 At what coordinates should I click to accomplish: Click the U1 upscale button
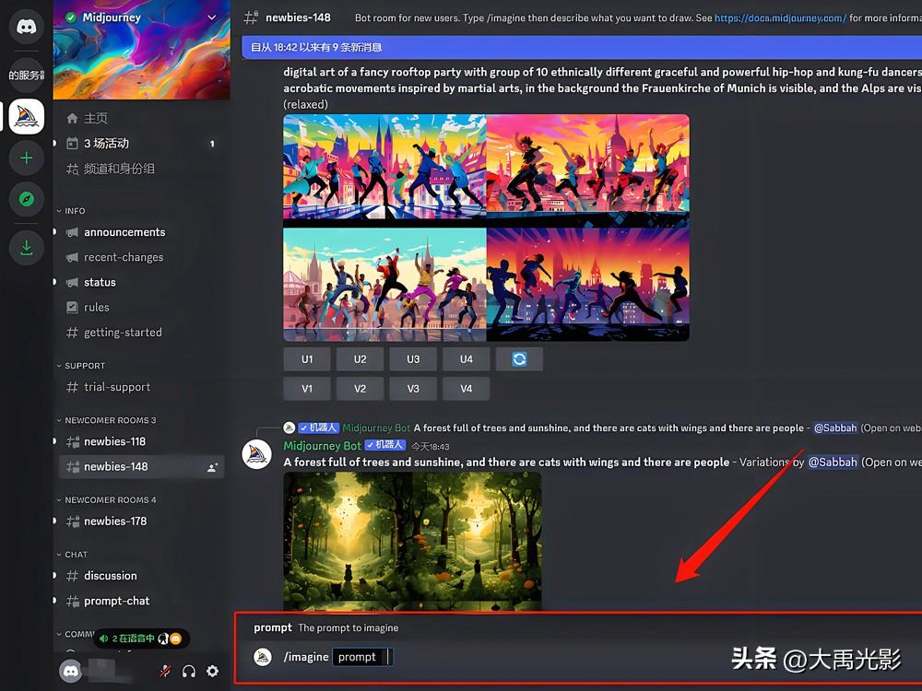pyautogui.click(x=307, y=359)
